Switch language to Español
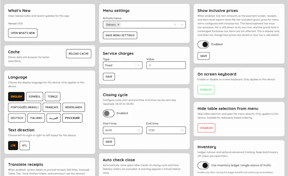288x176 pixels. pyautogui.click(x=35, y=96)
